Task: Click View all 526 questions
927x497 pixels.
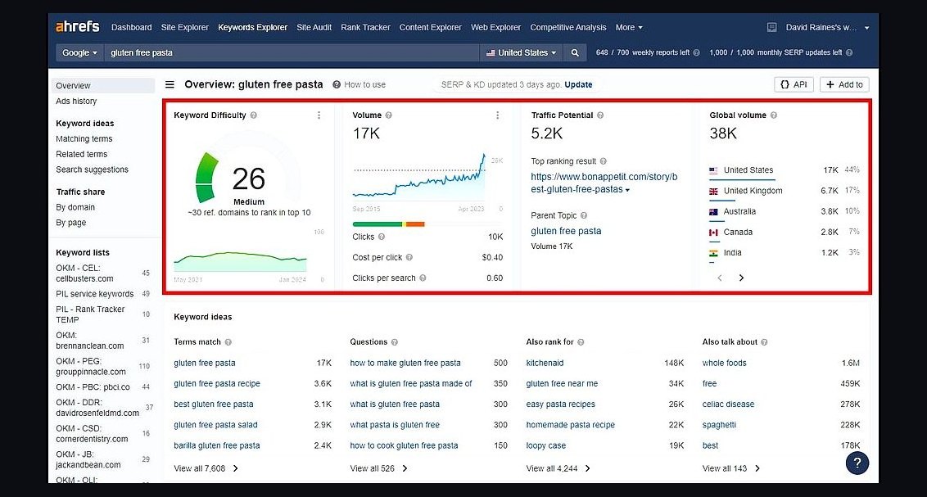Action: coord(378,468)
